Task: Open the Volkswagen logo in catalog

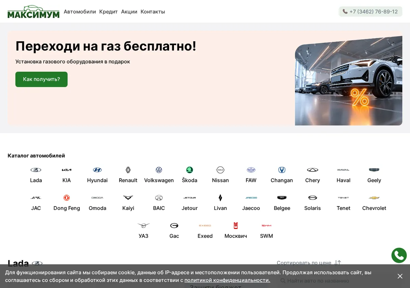Action: pyautogui.click(x=159, y=170)
